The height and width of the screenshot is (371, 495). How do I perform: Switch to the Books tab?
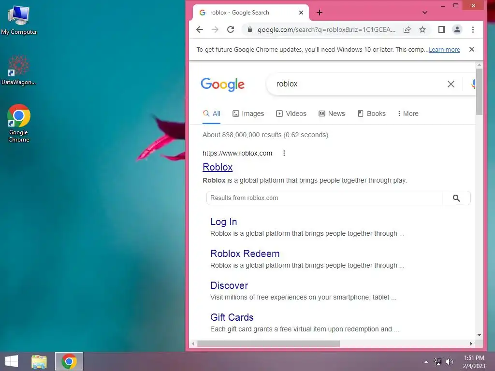372,114
